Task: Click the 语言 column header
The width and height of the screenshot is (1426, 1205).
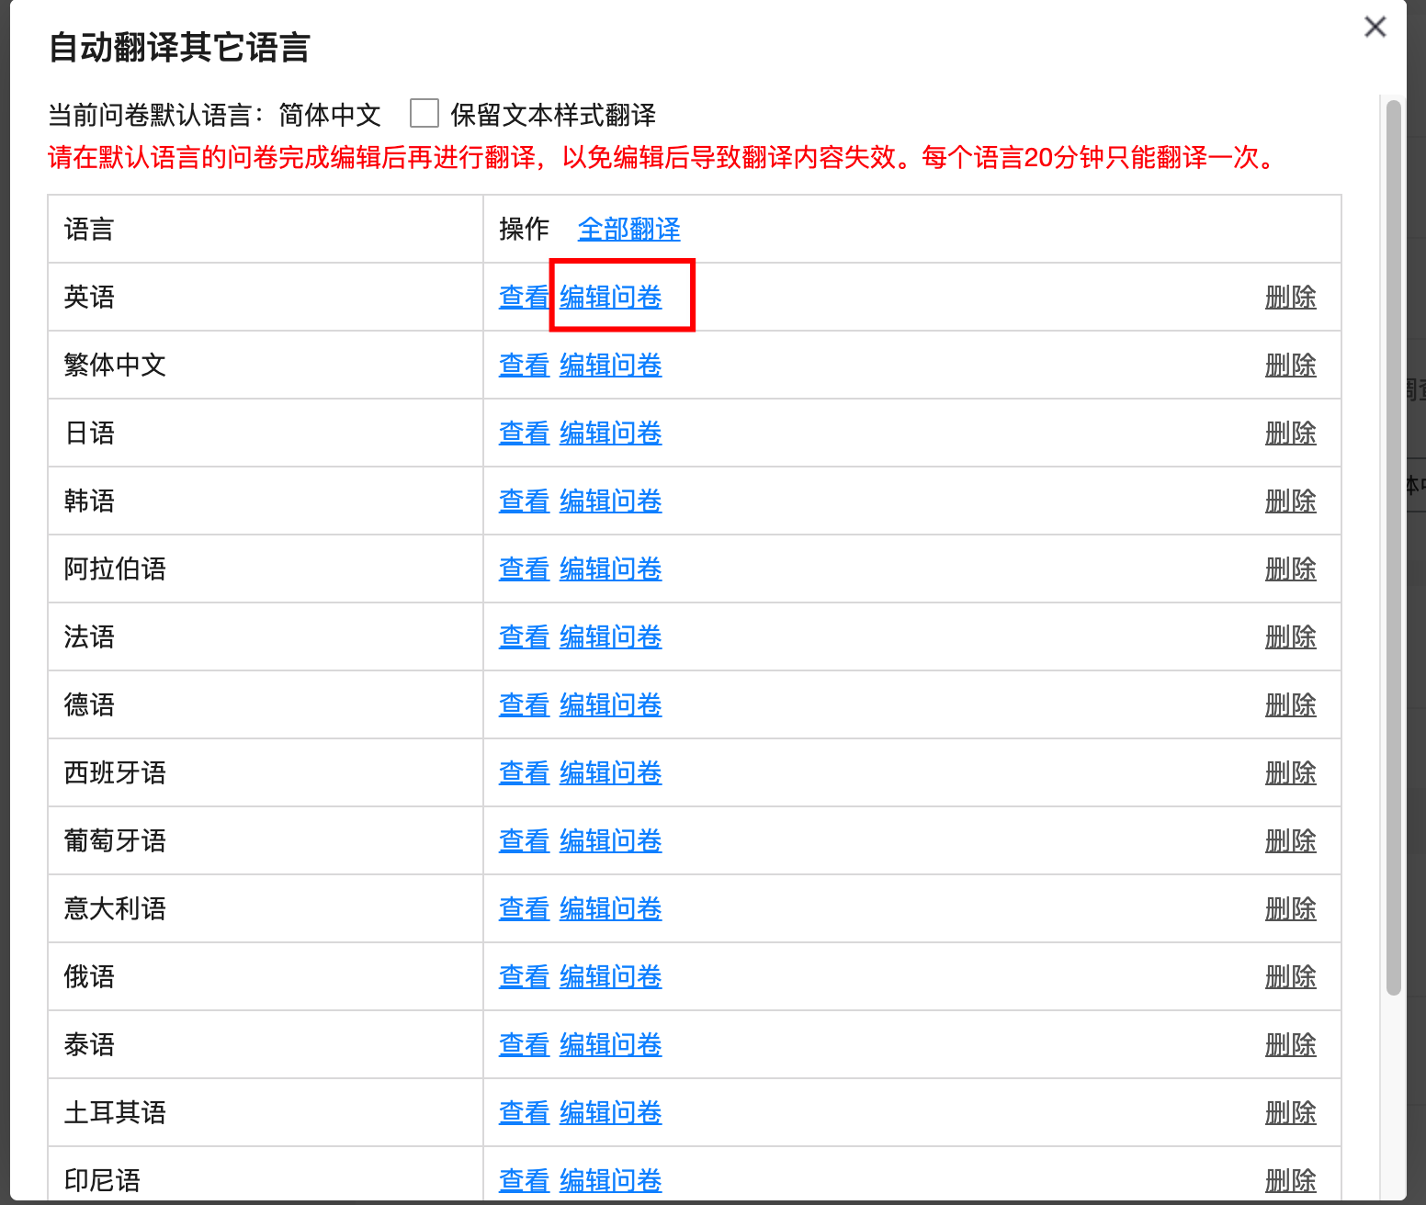Action: pyautogui.click(x=266, y=229)
